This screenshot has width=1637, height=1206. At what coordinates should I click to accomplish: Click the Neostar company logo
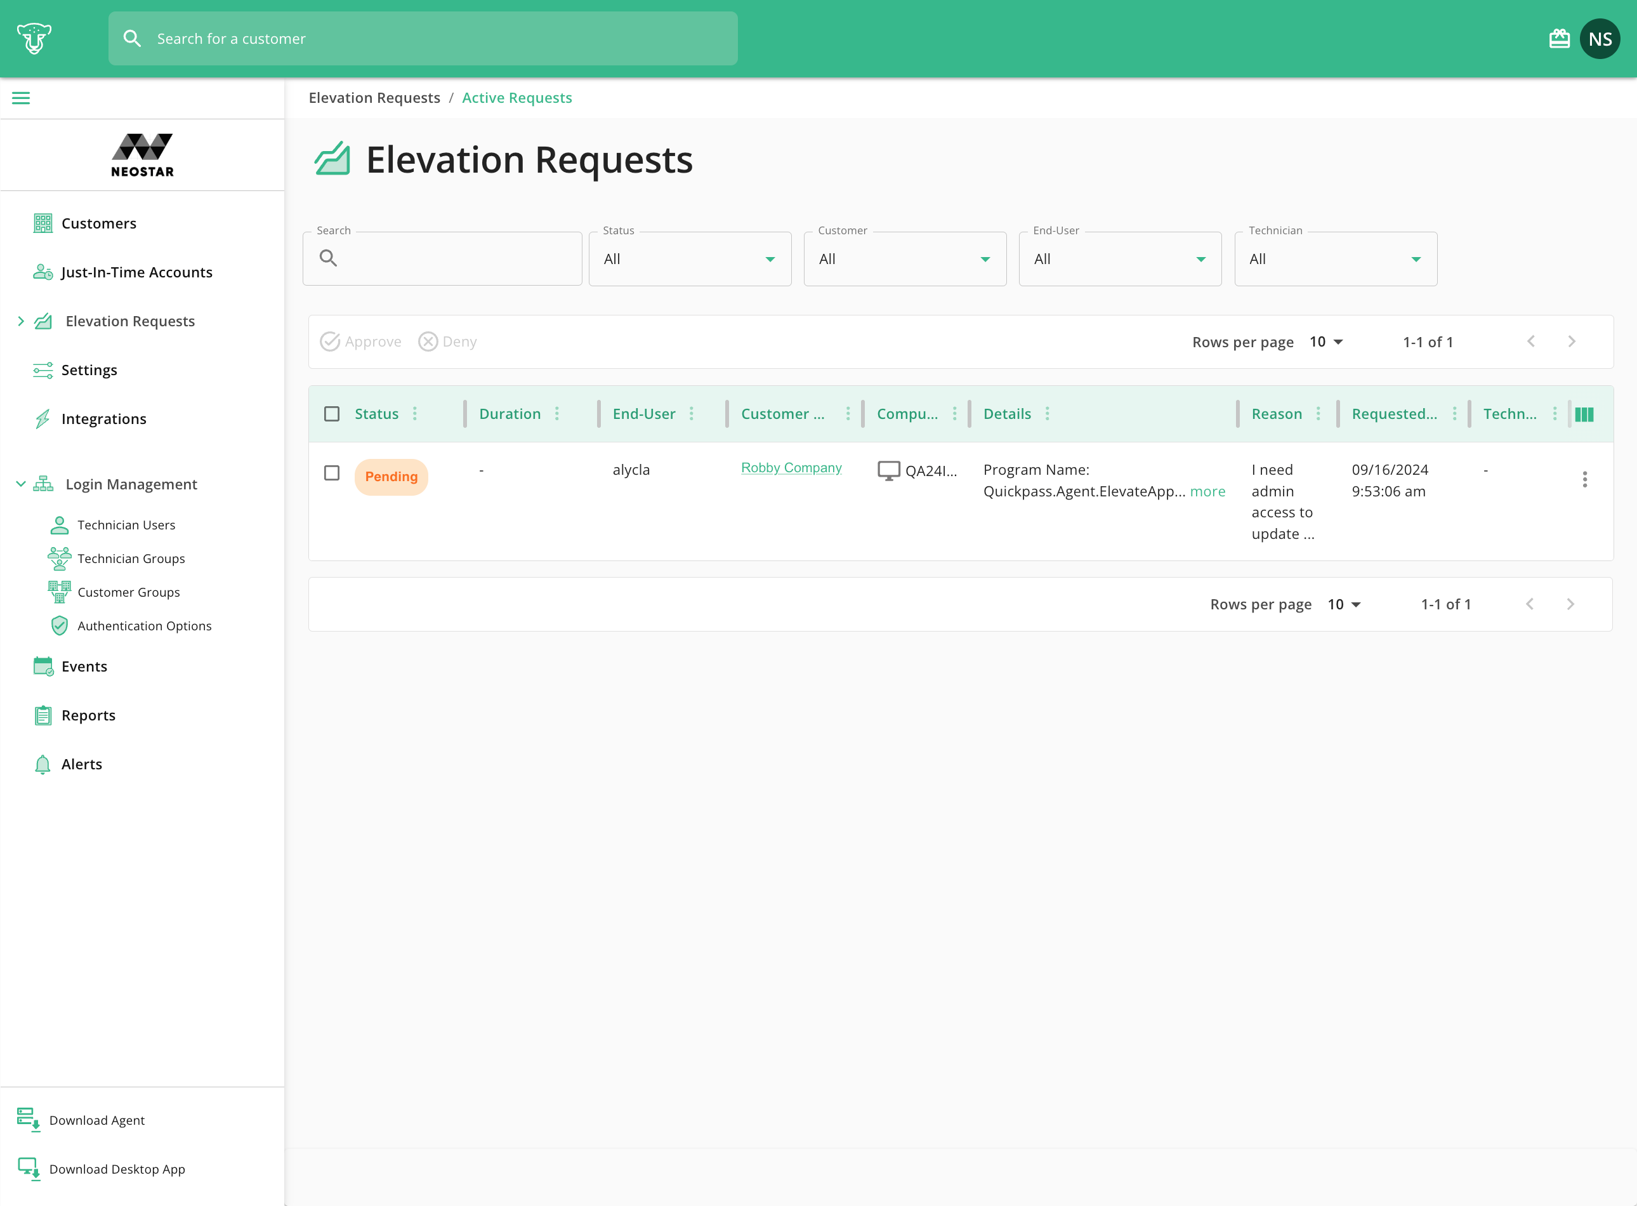(142, 156)
